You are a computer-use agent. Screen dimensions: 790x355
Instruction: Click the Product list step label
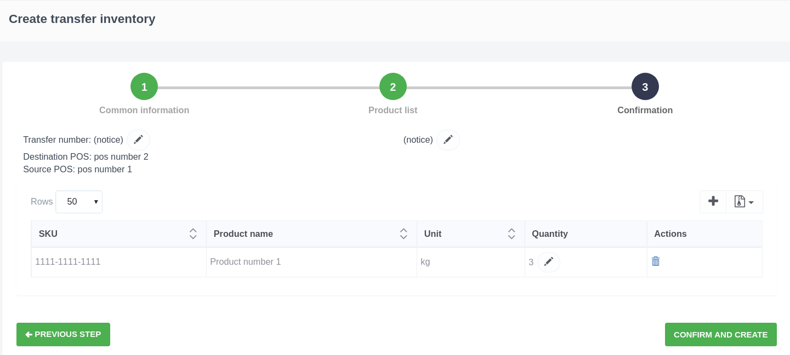pyautogui.click(x=393, y=110)
